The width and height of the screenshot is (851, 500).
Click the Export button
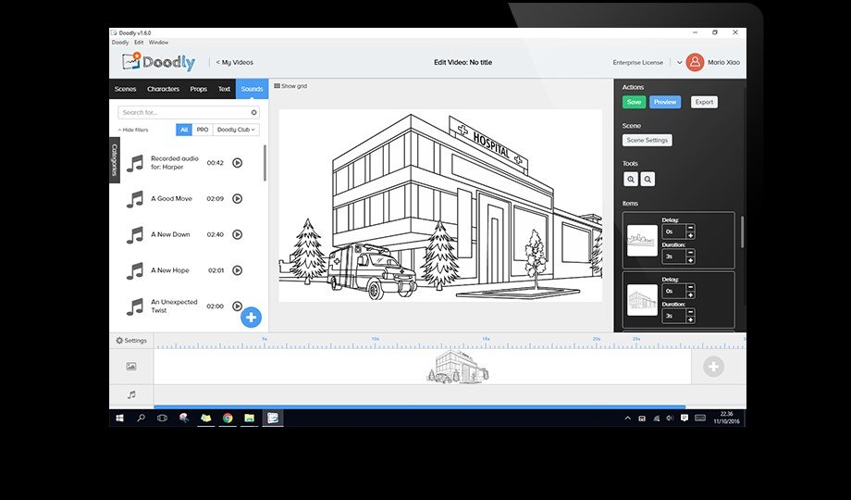pyautogui.click(x=704, y=102)
